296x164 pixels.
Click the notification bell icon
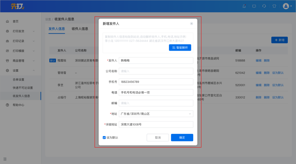244,6
